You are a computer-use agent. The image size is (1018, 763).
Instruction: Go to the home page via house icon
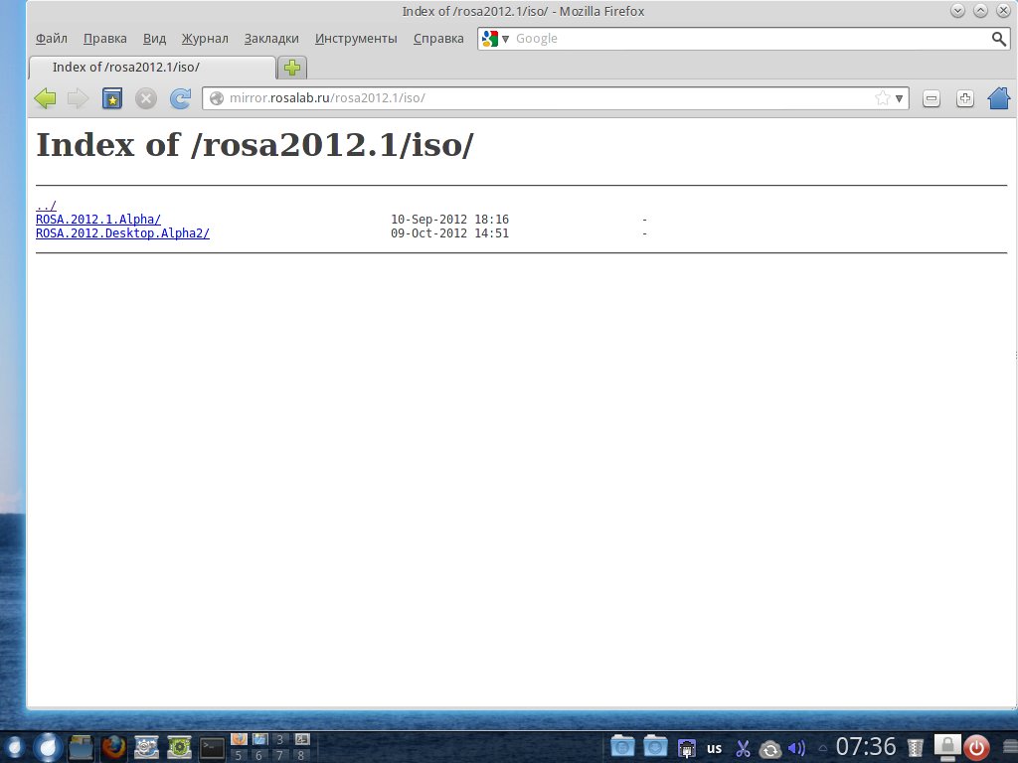coord(999,98)
